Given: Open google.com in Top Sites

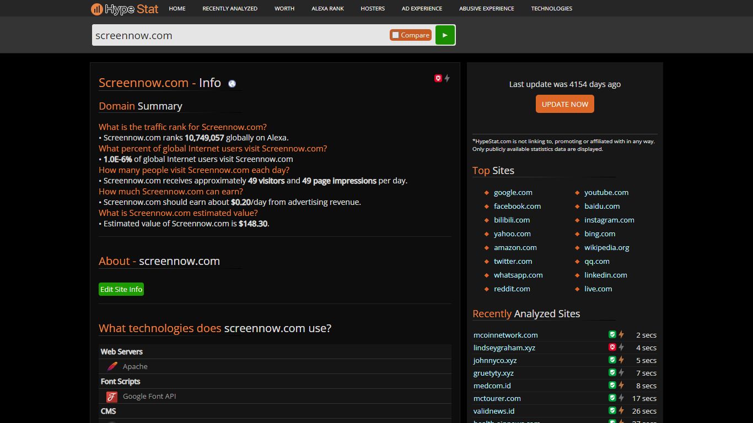Looking at the screenshot, I should click(x=513, y=192).
